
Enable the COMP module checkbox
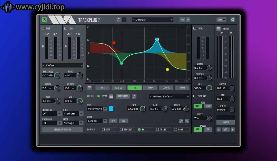[x=66, y=28]
